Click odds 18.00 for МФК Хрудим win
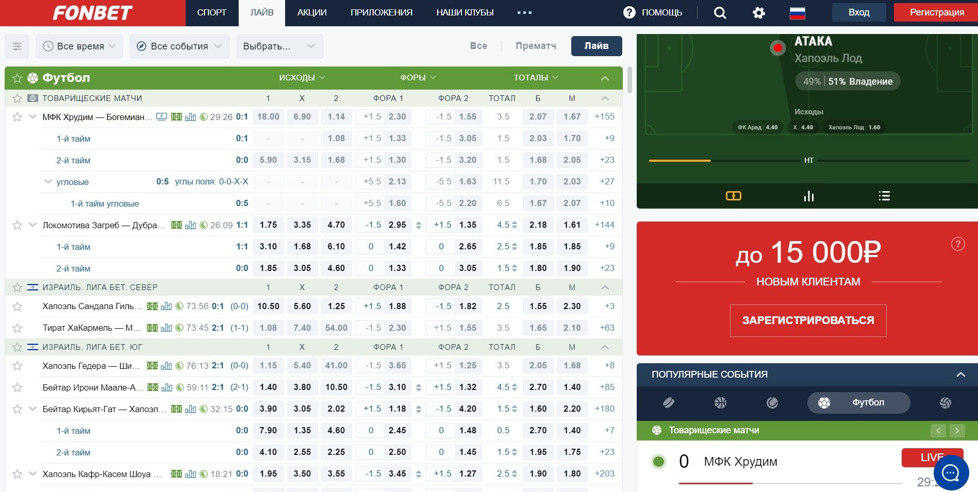 click(x=268, y=117)
